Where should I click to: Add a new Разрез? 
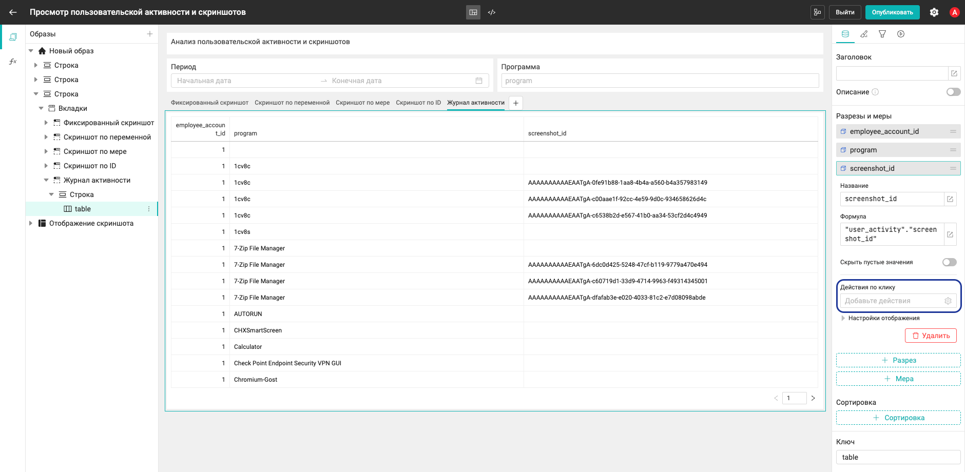(898, 360)
